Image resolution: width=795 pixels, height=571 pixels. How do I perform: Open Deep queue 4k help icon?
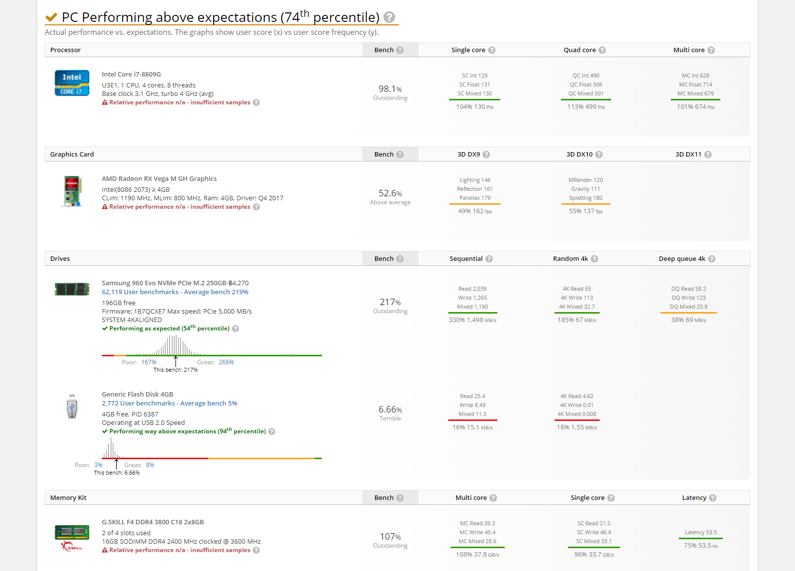[x=712, y=259]
